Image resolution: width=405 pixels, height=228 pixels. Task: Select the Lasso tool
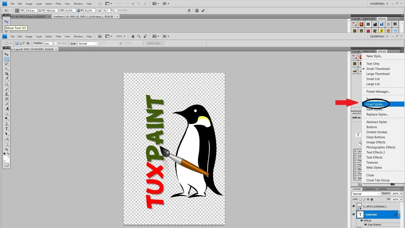(x=7, y=64)
